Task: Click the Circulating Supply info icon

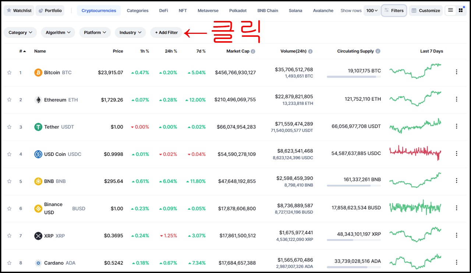Action: pyautogui.click(x=378, y=52)
